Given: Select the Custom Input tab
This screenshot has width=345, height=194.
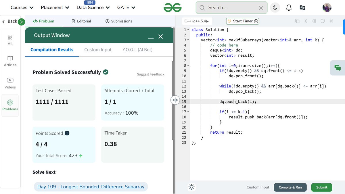Looking at the screenshot, I should (x=98, y=49).
